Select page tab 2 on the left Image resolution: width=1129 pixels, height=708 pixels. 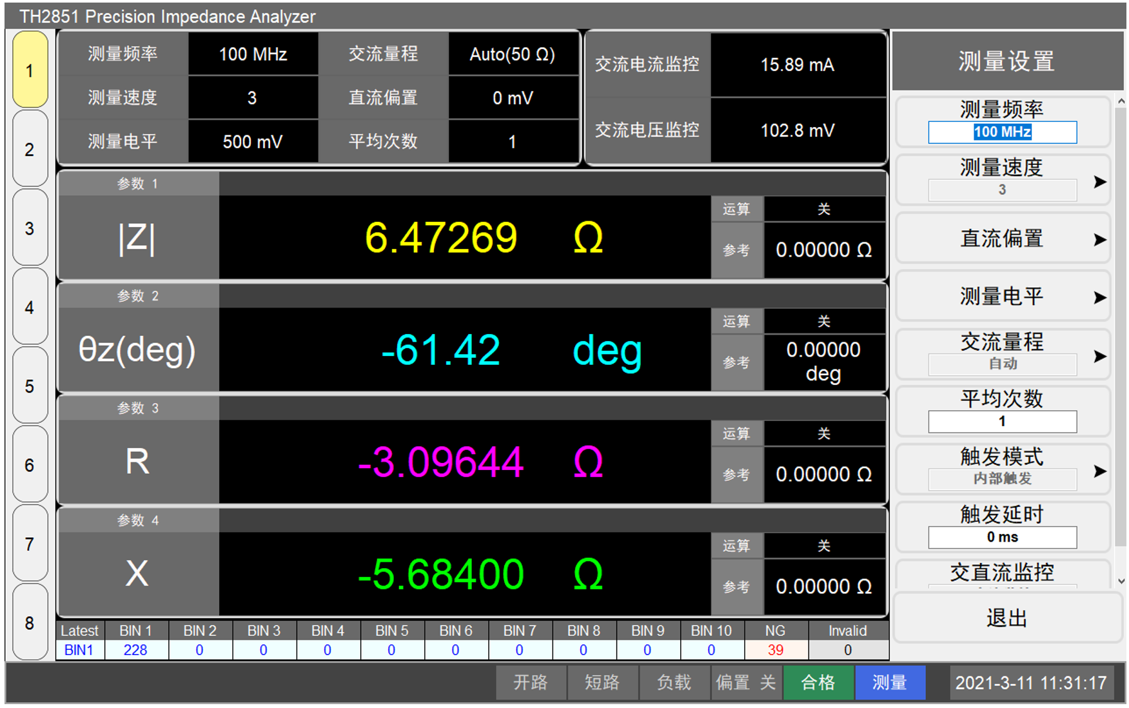pyautogui.click(x=30, y=150)
